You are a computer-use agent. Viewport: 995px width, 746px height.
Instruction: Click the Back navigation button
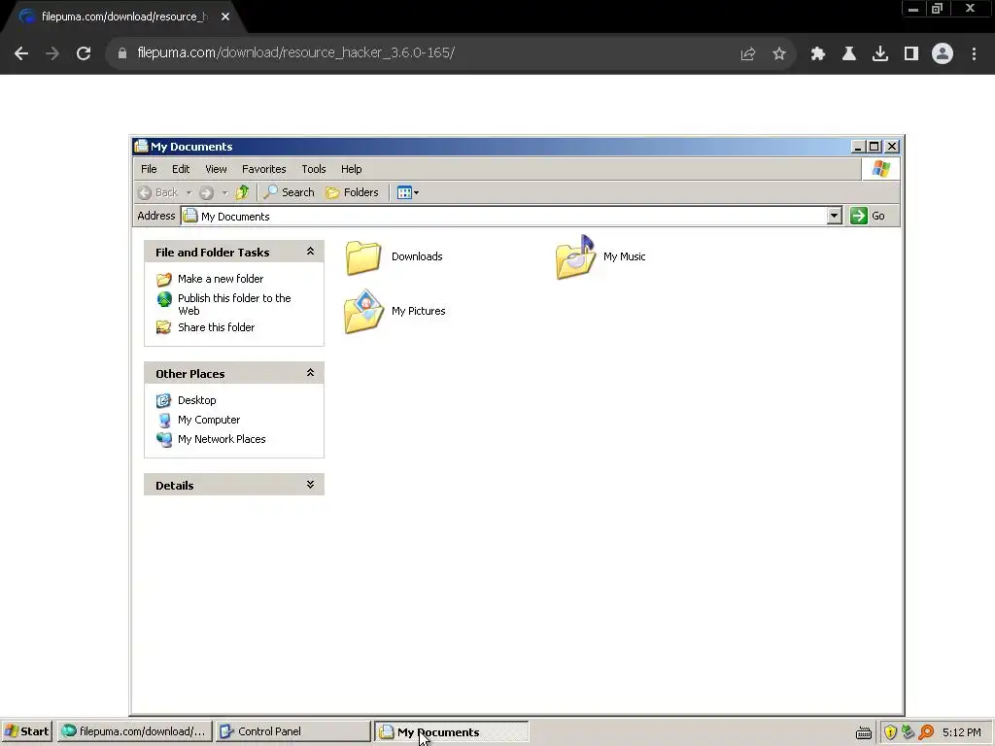pyautogui.click(x=158, y=192)
